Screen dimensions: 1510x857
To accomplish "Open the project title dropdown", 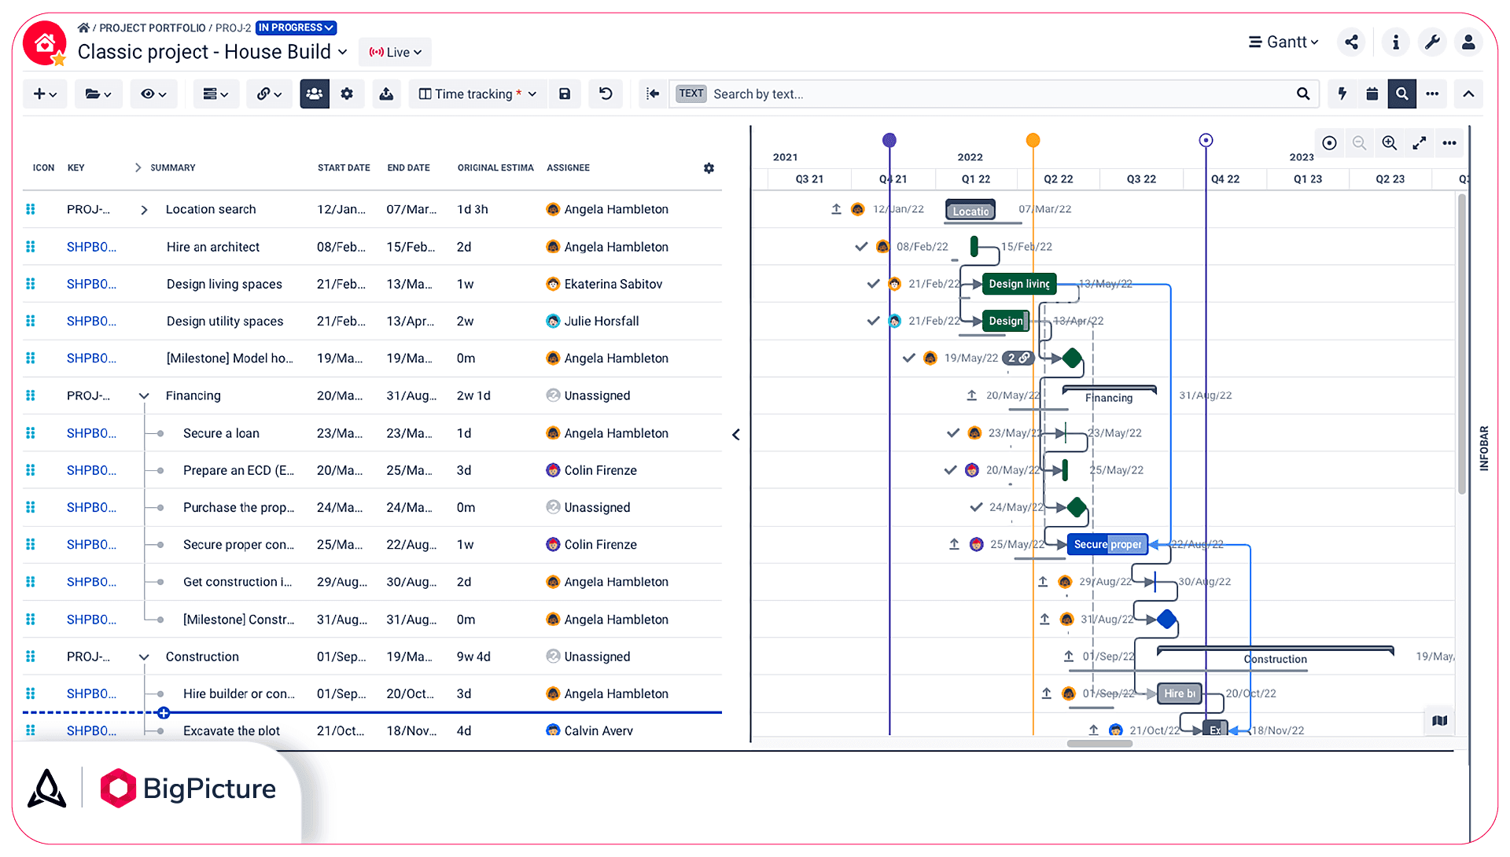I will click(343, 52).
